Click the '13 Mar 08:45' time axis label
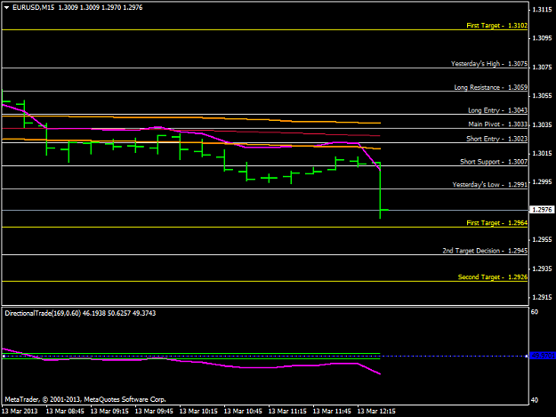This screenshot has height=417, width=556. [x=65, y=412]
